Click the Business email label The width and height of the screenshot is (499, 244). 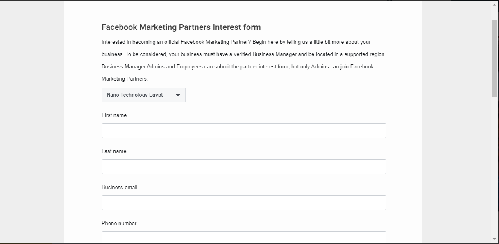[x=120, y=188]
